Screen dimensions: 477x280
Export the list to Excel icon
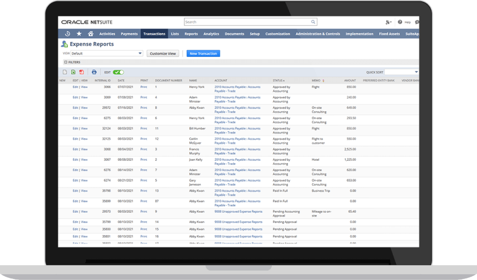[73, 72]
